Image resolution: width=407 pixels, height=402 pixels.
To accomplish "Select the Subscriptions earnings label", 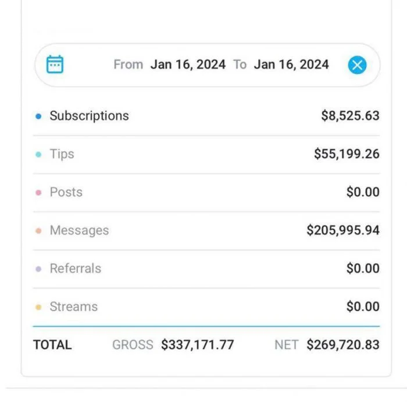I will point(89,116).
